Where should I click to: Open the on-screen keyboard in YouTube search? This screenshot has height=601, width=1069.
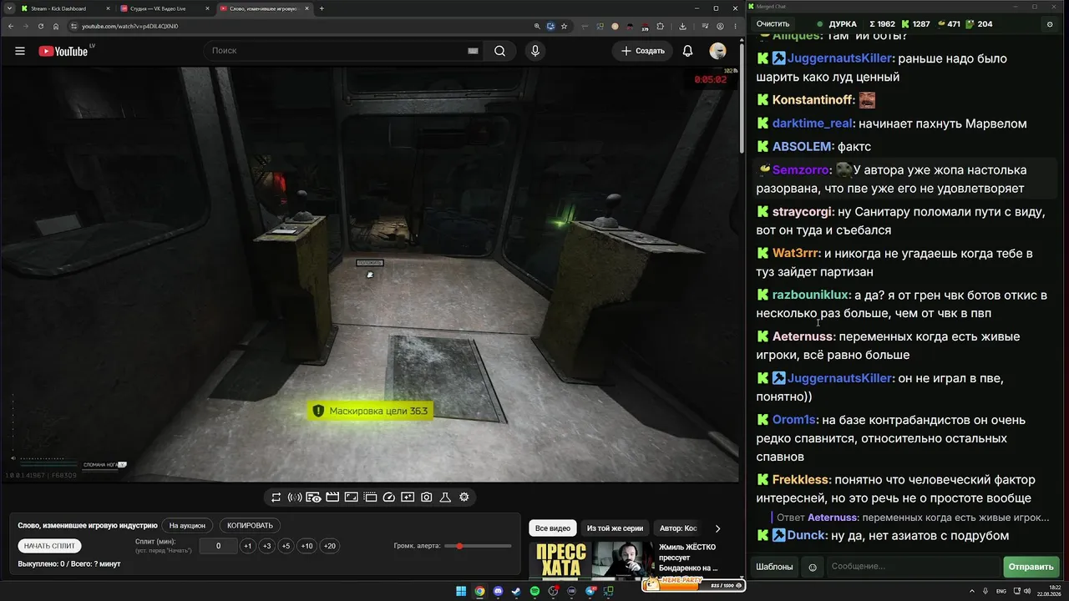[x=473, y=51]
